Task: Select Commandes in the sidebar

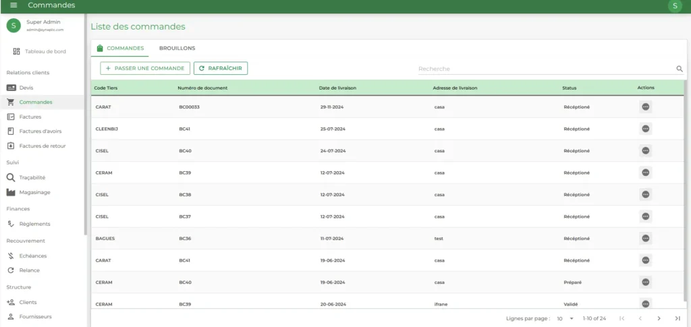Action: tap(43, 102)
